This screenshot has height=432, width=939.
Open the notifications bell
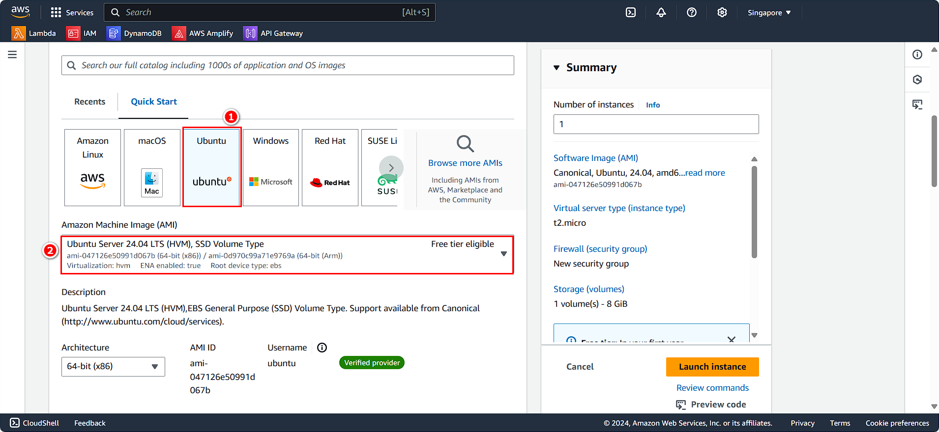tap(661, 12)
